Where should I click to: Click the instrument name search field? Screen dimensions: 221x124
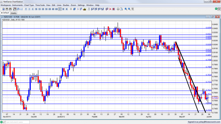pos(17,122)
